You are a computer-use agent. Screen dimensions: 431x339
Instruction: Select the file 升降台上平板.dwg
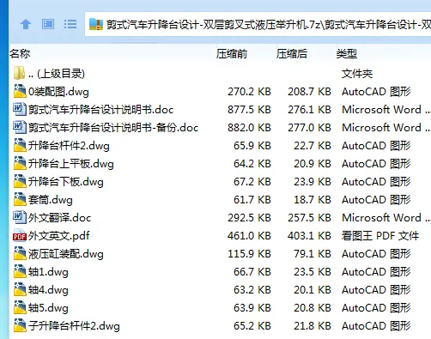click(x=71, y=164)
